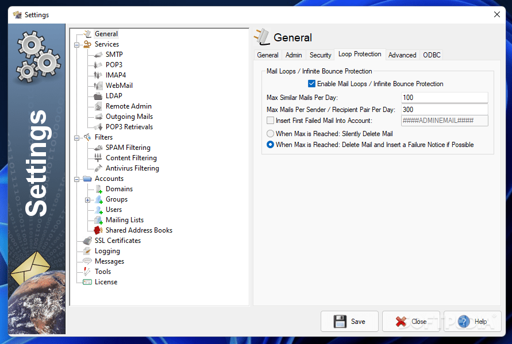Image resolution: width=512 pixels, height=344 pixels.
Task: Collapse the Services tree branch
Action: pyautogui.click(x=76, y=44)
